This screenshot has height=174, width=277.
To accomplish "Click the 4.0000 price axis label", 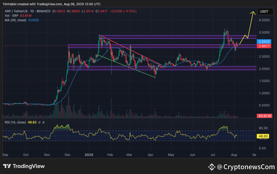I will coord(264,20).
